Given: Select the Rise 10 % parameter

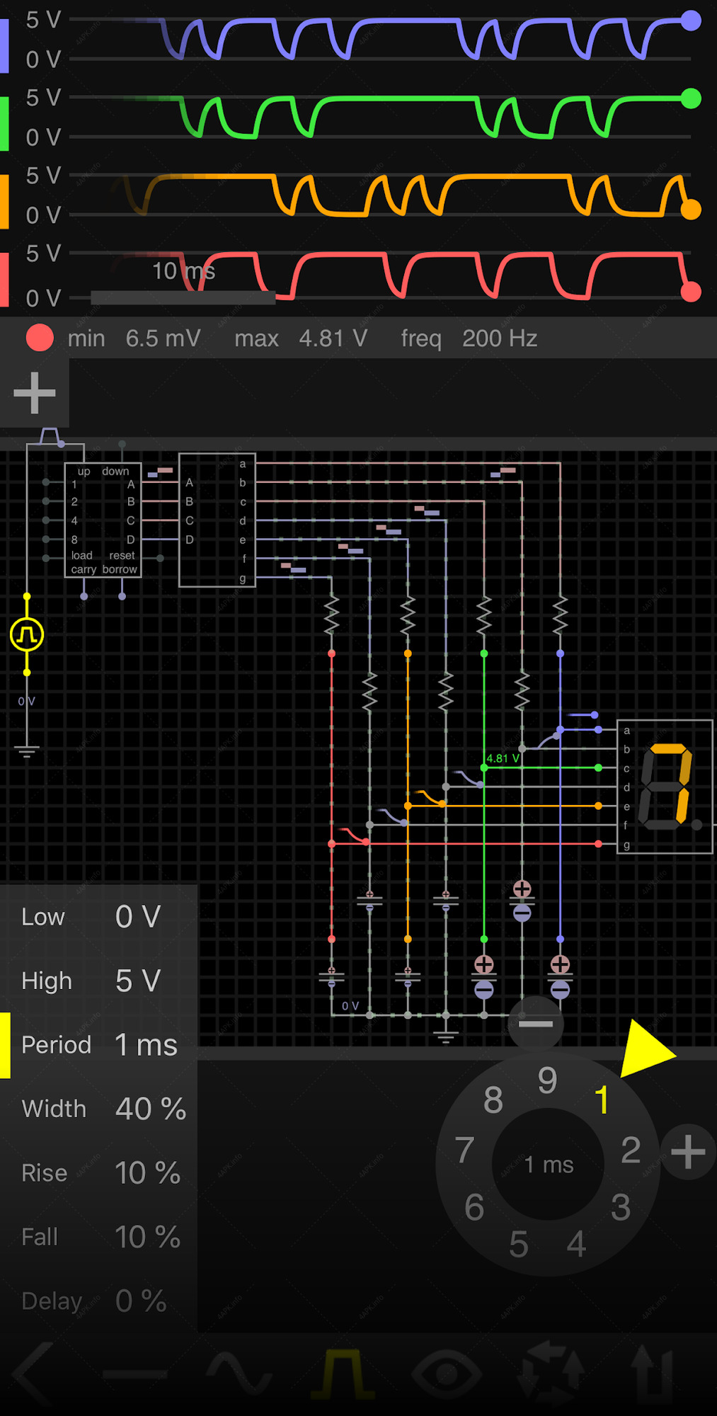Looking at the screenshot, I should (x=98, y=1173).
